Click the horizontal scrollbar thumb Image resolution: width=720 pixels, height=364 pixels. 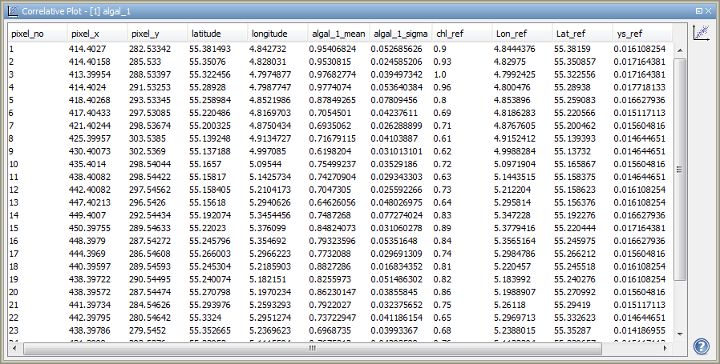pyautogui.click(x=312, y=349)
